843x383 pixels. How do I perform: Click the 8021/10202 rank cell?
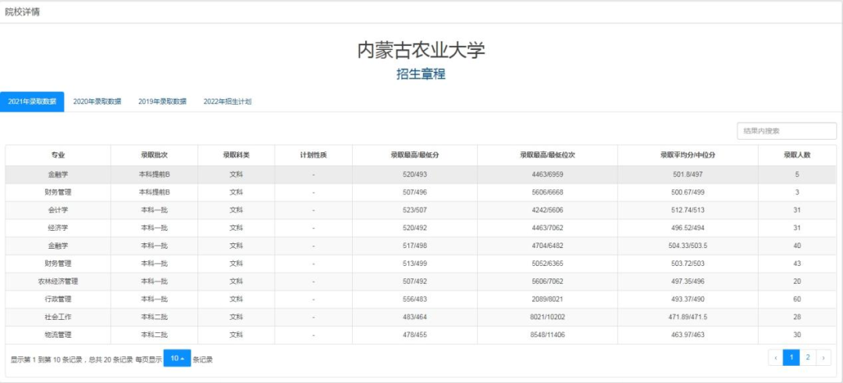tap(547, 317)
